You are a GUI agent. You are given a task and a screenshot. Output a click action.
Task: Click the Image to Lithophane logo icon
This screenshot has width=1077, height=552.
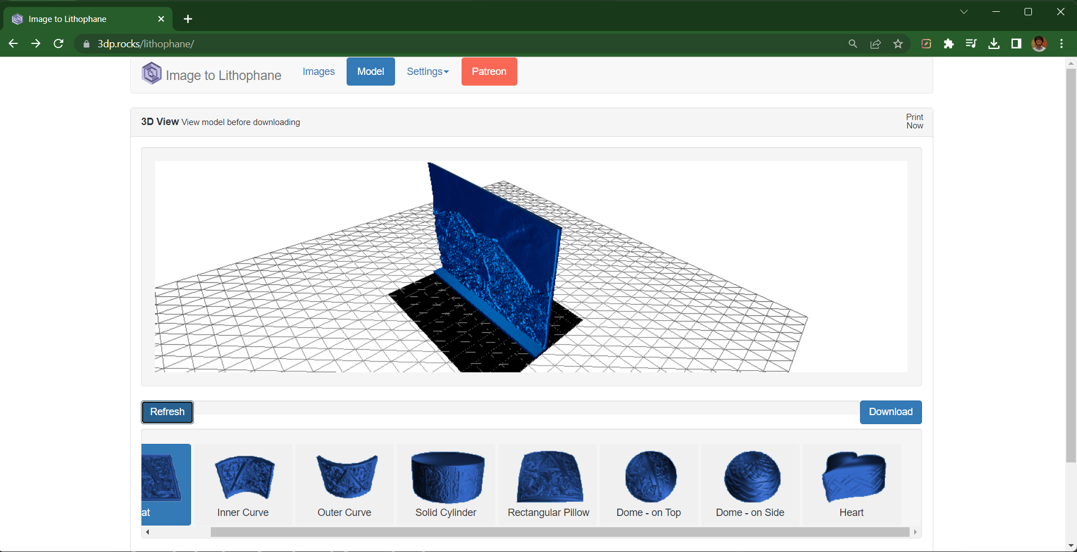tap(152, 73)
